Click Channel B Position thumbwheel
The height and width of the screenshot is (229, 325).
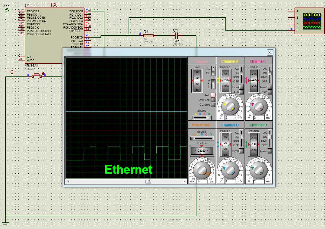pyautogui.click(x=225, y=144)
